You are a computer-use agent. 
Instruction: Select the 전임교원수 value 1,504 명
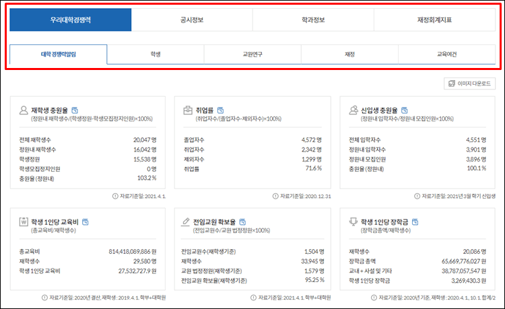tap(314, 252)
